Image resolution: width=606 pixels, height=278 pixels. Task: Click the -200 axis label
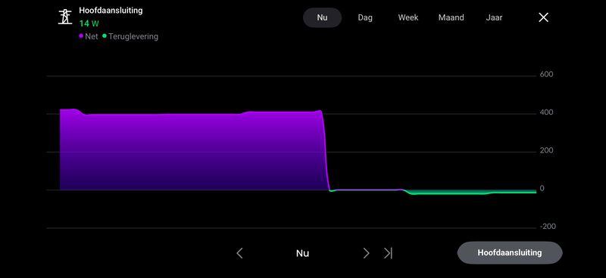point(548,227)
